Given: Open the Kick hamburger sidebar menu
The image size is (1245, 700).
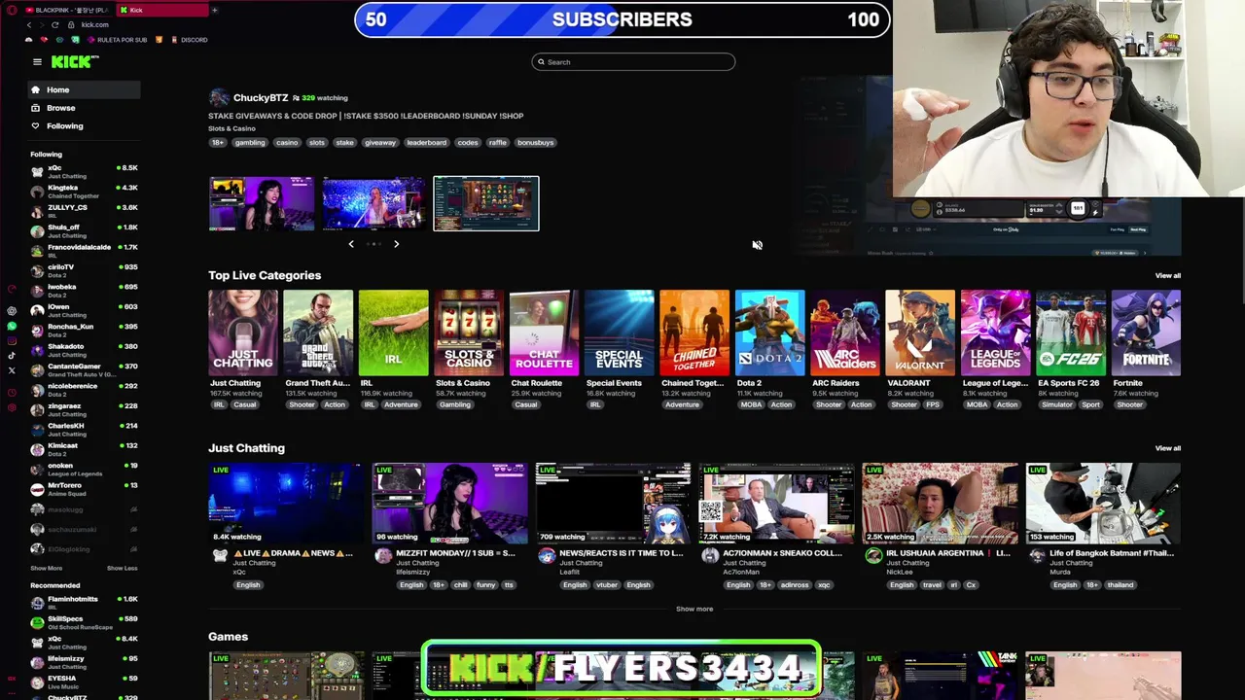Looking at the screenshot, I should pos(37,62).
